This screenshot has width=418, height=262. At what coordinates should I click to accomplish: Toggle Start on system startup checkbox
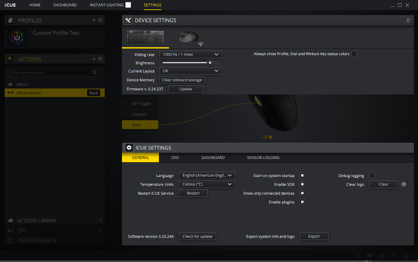pos(302,175)
